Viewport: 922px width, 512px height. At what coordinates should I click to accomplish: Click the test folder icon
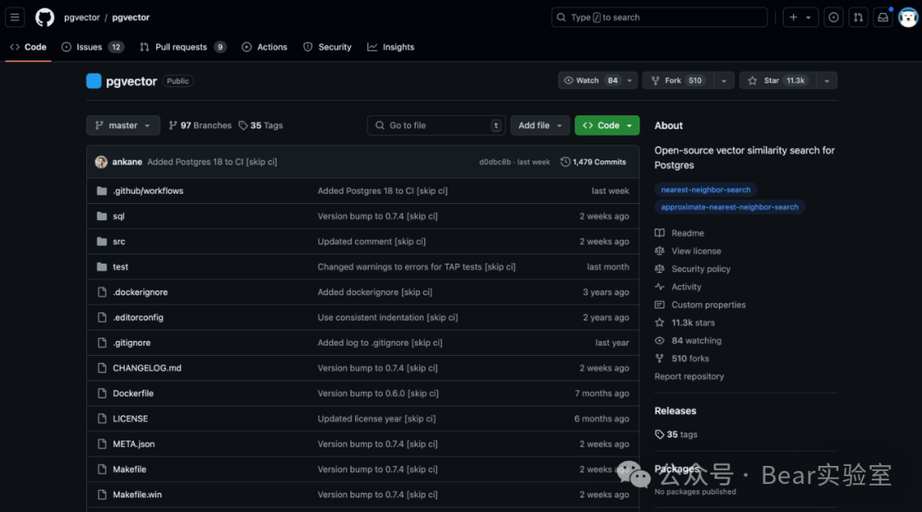click(102, 266)
